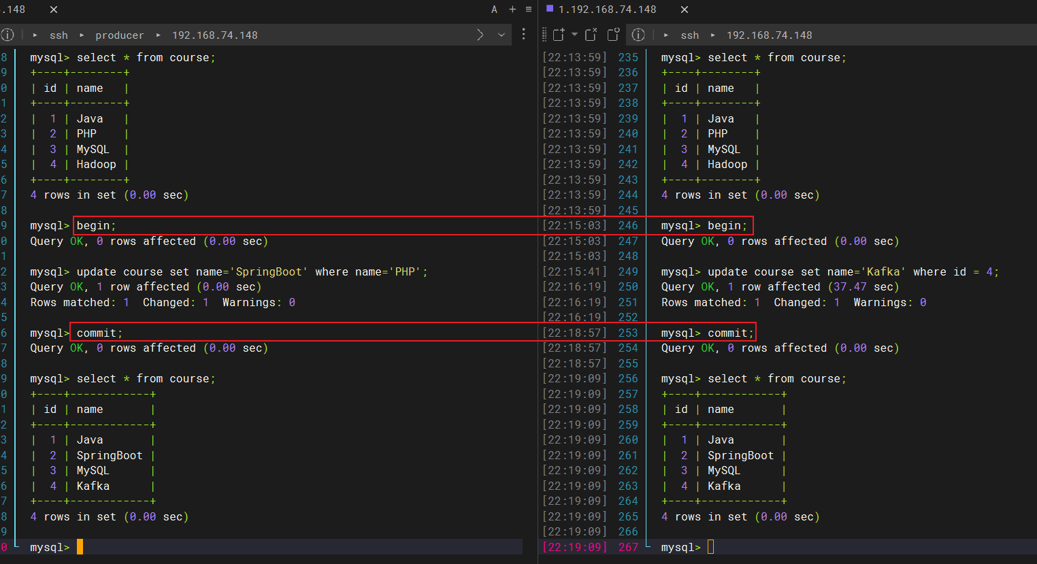
Task: Close the left session tab ending in .148
Action: click(x=54, y=10)
